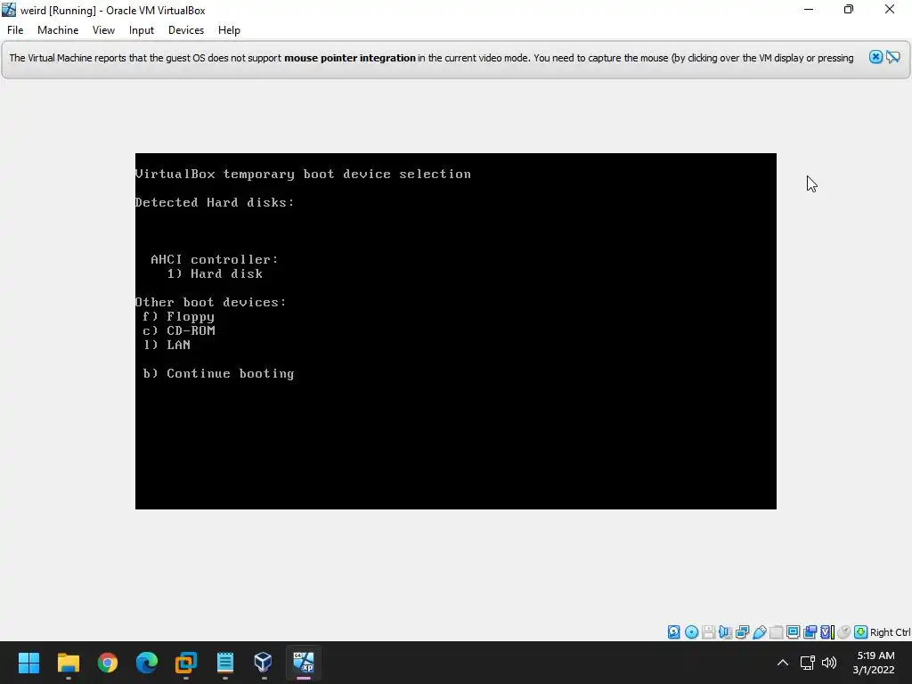Click the CPU virtualization V status icon
This screenshot has width=912, height=684.
[x=826, y=632]
